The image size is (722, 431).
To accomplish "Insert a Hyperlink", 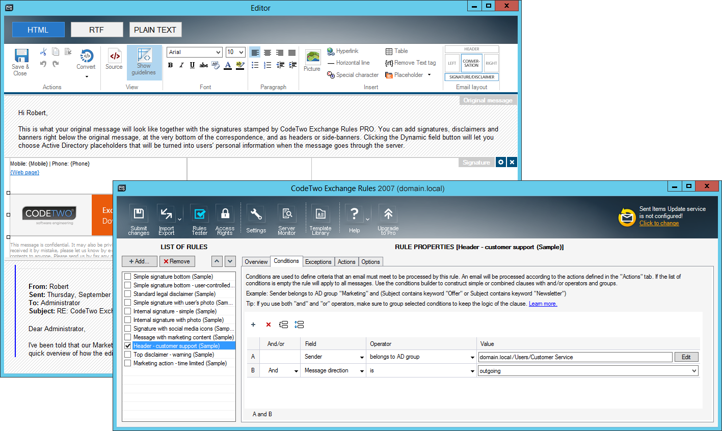I will pos(342,51).
